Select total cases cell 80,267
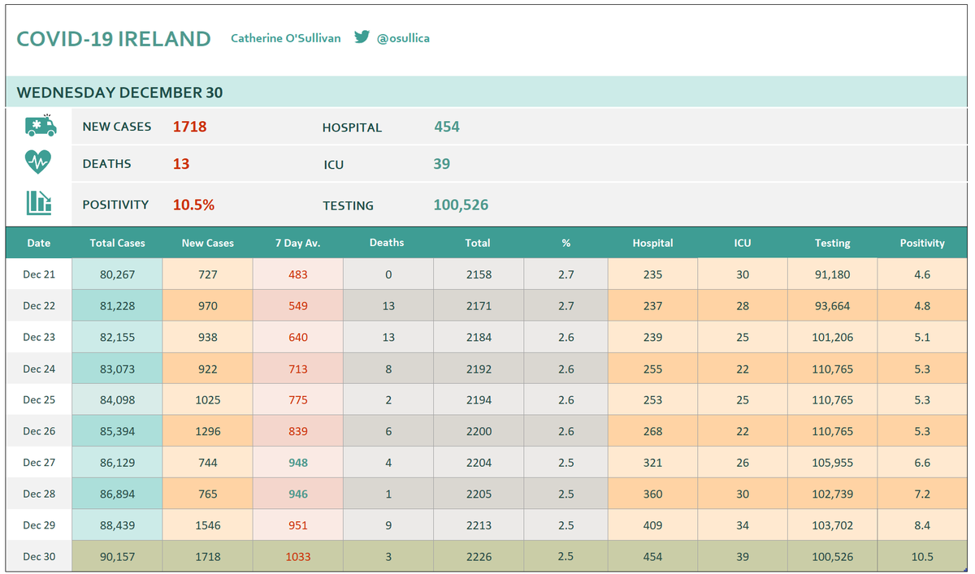Screen dimensions: 975x574 [x=117, y=274]
